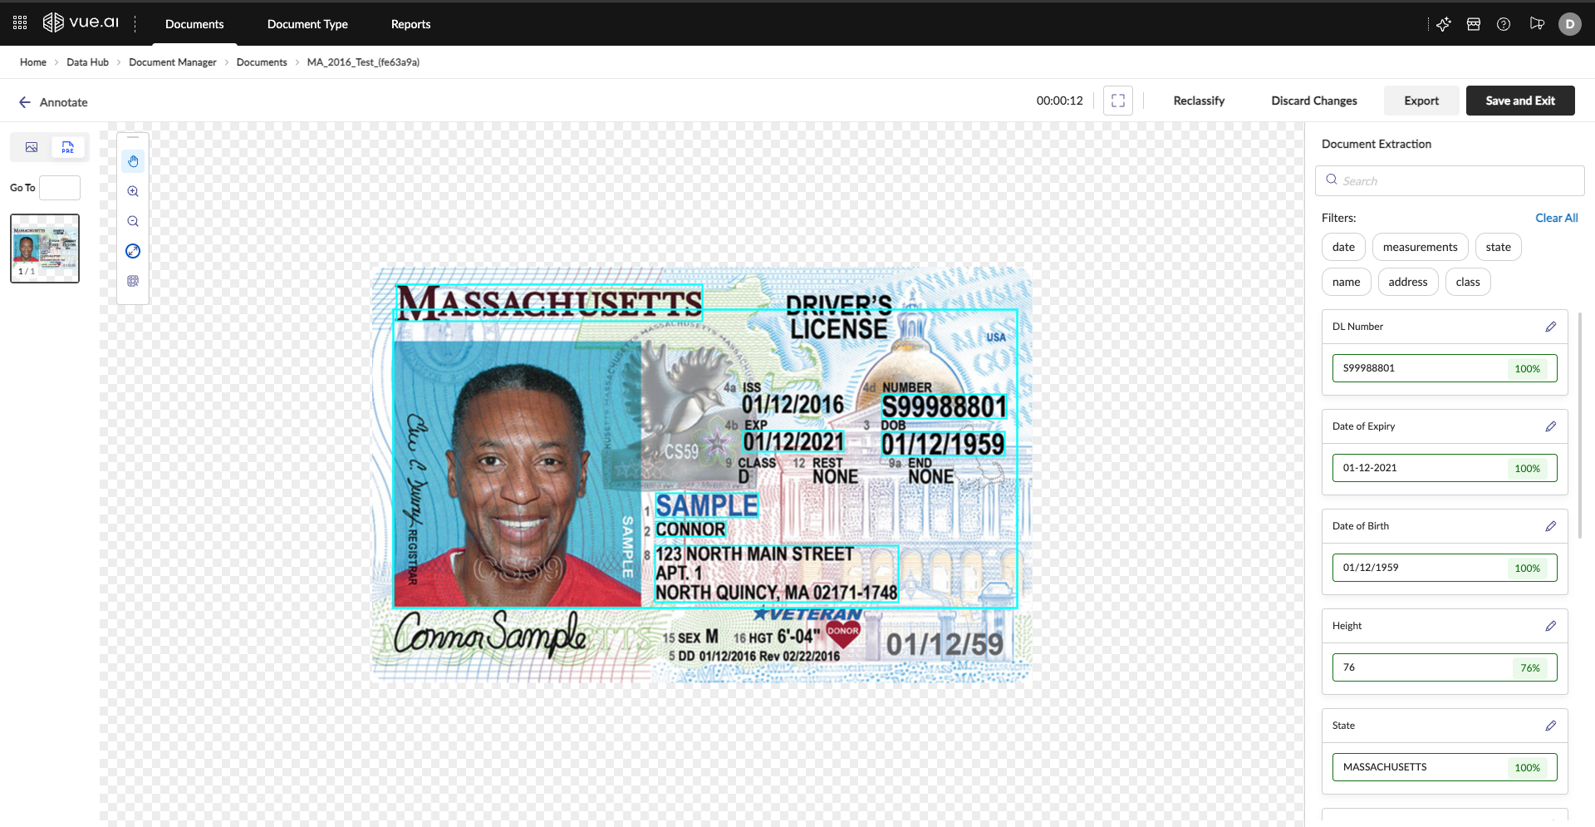Open the Document Type menu

click(307, 24)
